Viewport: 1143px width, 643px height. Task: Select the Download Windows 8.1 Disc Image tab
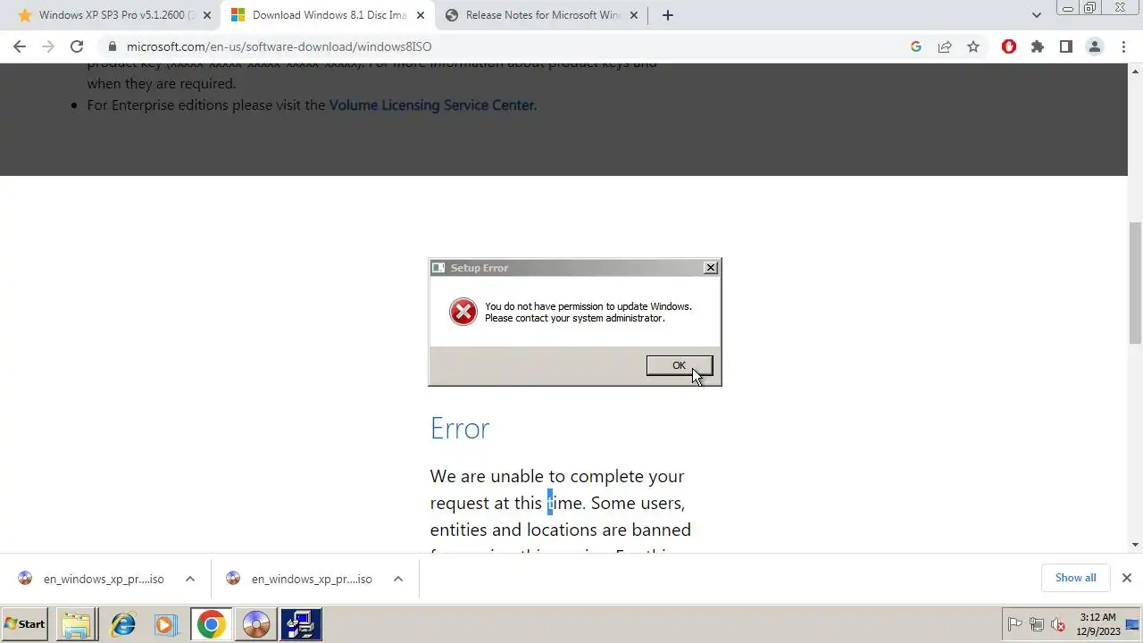point(329,15)
